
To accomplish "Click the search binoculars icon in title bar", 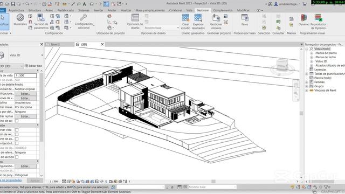I will (x=270, y=4).
